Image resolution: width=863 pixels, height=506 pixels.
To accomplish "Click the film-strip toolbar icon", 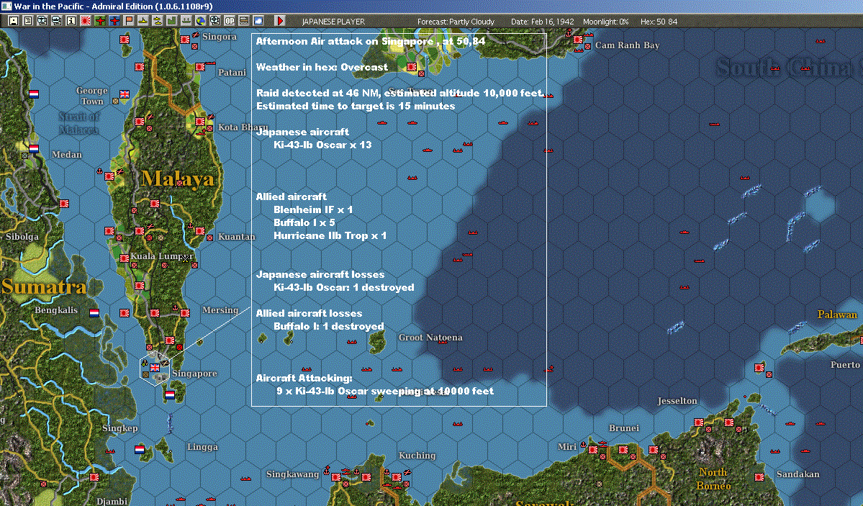I will (x=244, y=21).
